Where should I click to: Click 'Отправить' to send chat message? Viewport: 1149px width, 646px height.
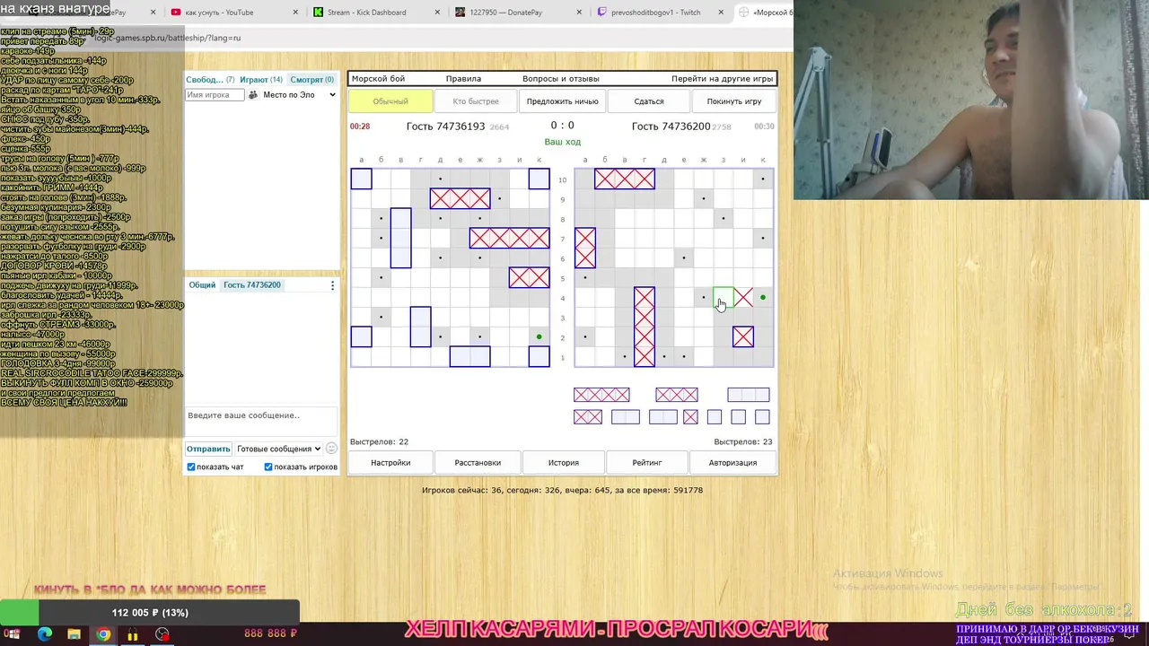click(x=208, y=449)
